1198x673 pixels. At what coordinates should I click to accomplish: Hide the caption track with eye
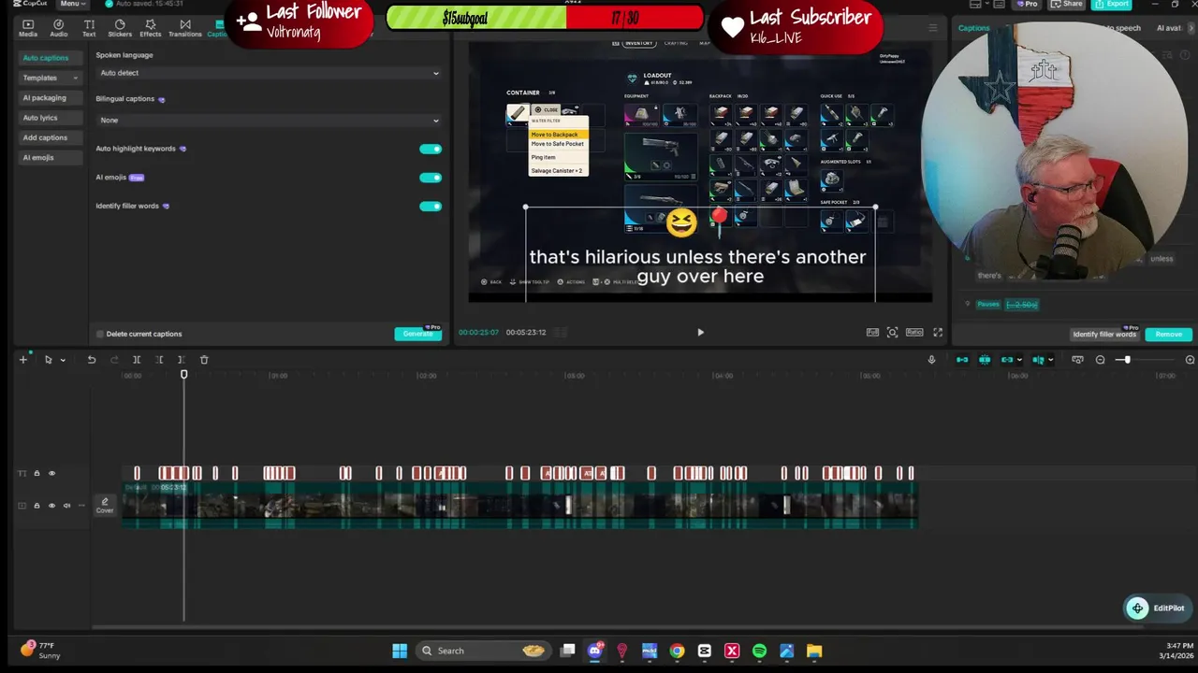coord(52,474)
